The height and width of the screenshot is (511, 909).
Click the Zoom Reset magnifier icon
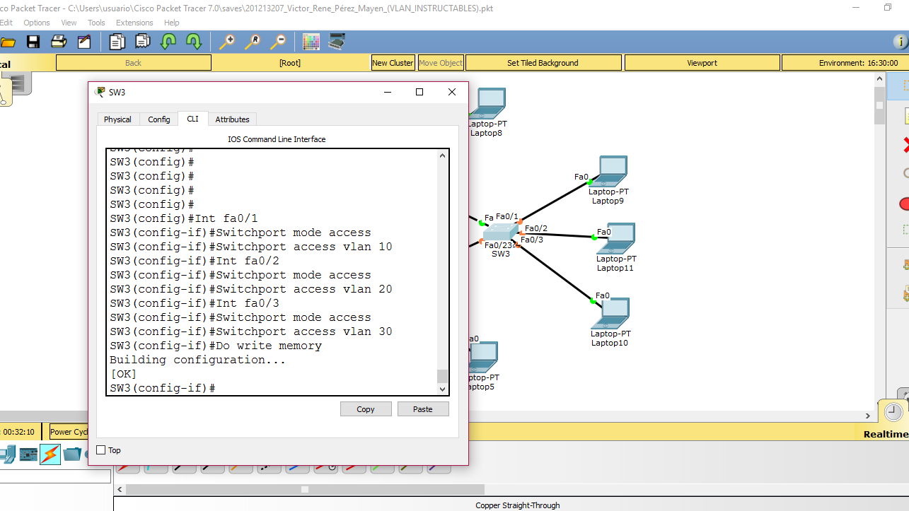[x=252, y=42]
